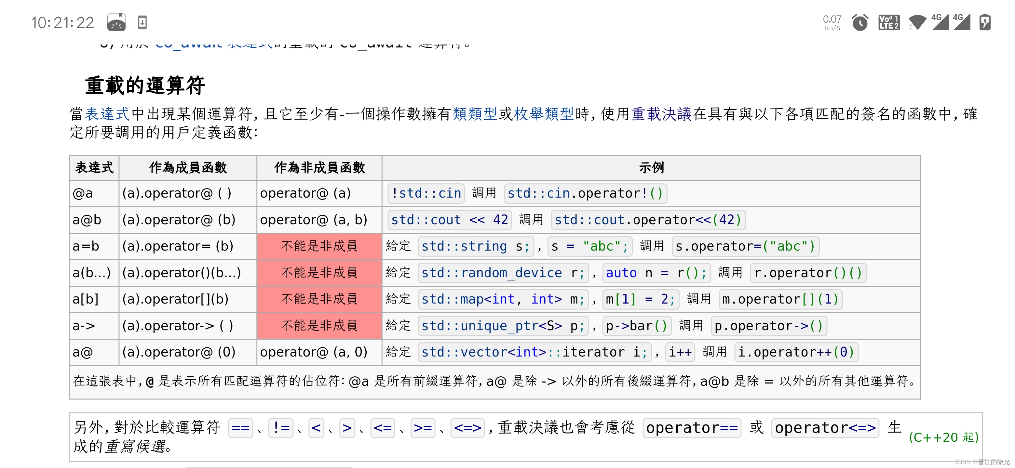Click the operator== code box
This screenshot has width=1015, height=468.
692,428
